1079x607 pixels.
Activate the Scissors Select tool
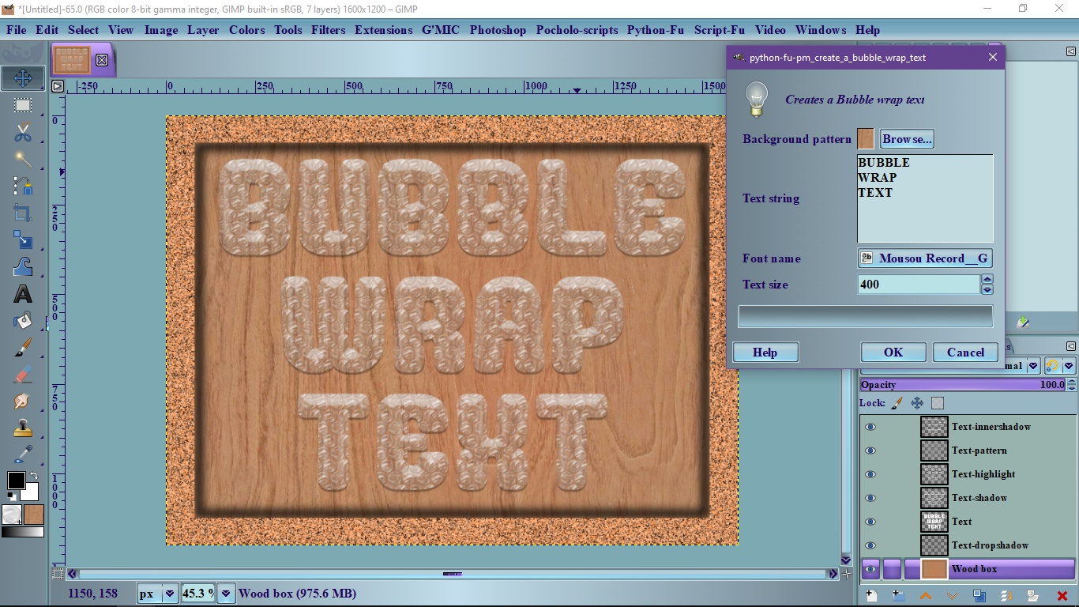tap(23, 131)
